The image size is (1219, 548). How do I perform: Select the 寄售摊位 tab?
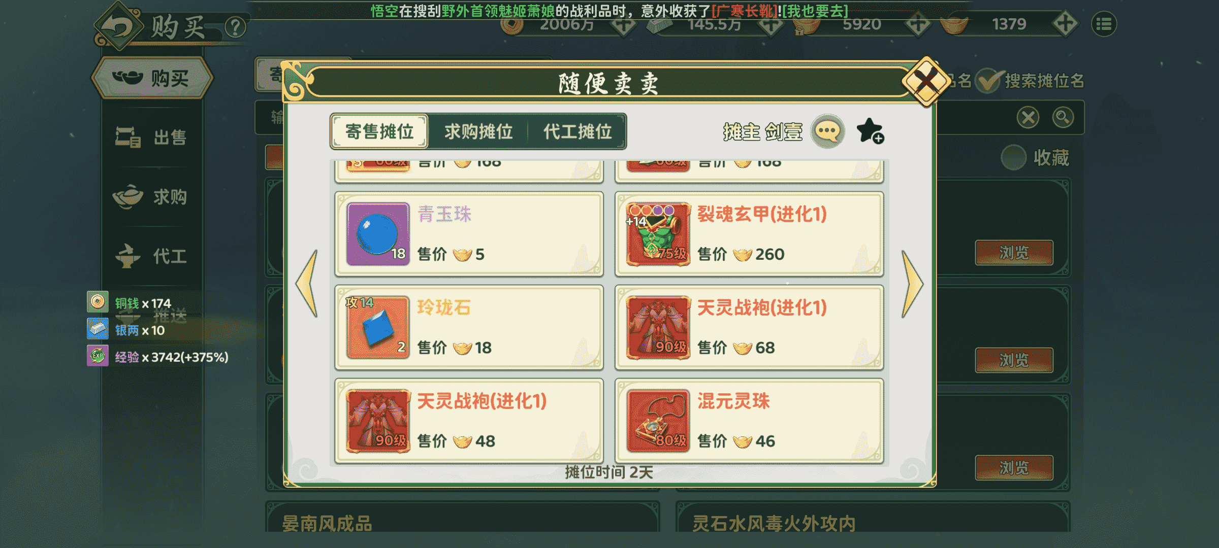coord(379,132)
